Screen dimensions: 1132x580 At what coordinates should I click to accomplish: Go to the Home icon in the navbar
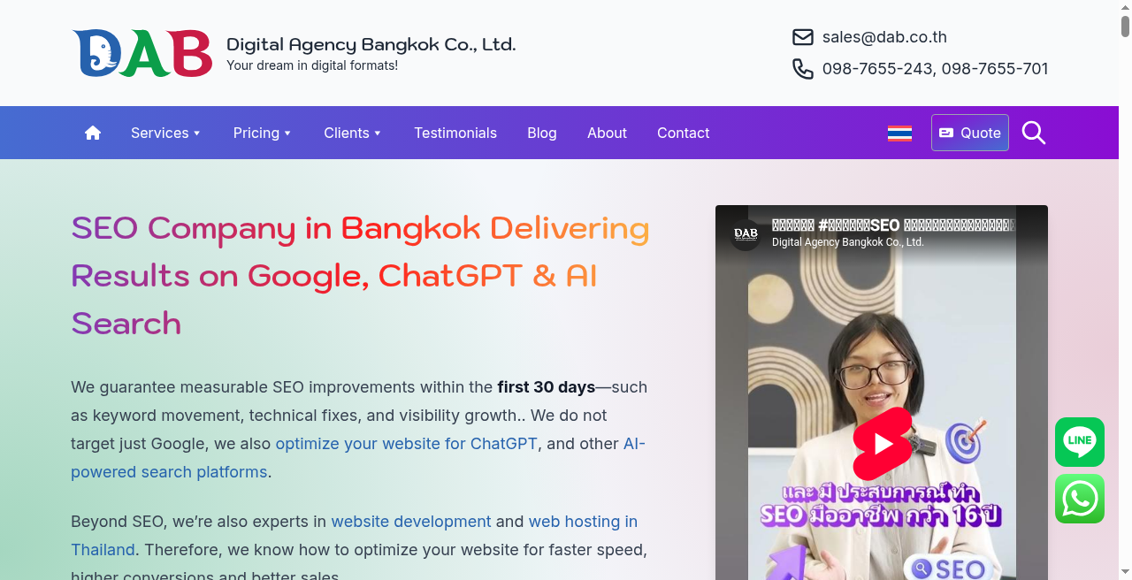point(93,133)
